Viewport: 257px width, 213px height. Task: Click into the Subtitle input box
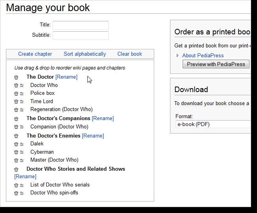(81, 36)
